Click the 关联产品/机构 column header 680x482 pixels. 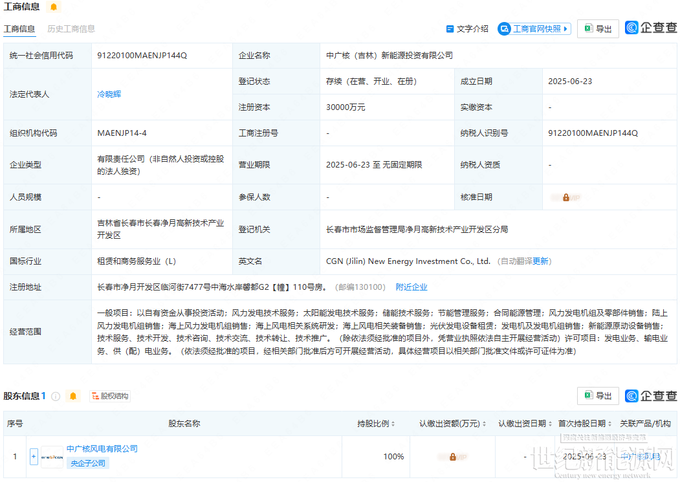(645, 423)
